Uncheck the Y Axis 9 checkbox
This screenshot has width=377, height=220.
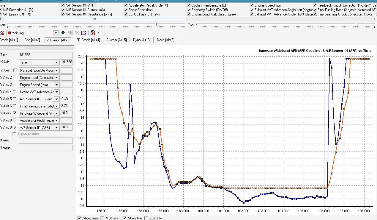point(15,127)
